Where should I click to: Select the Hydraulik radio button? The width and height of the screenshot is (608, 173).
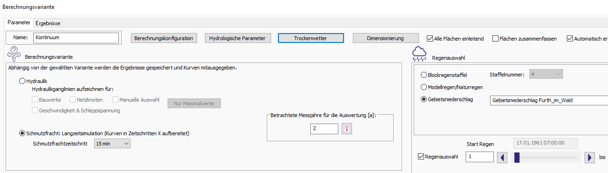tap(22, 81)
